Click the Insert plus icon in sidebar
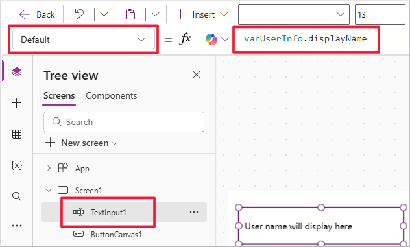 pyautogui.click(x=17, y=102)
